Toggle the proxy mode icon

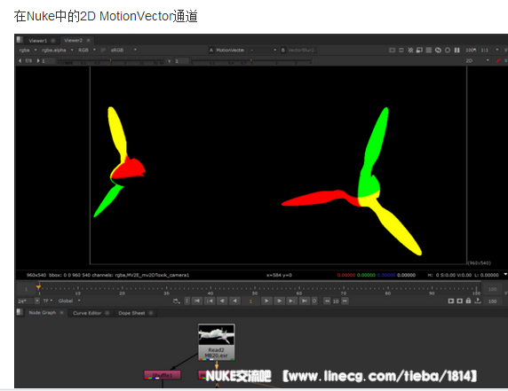(x=419, y=51)
